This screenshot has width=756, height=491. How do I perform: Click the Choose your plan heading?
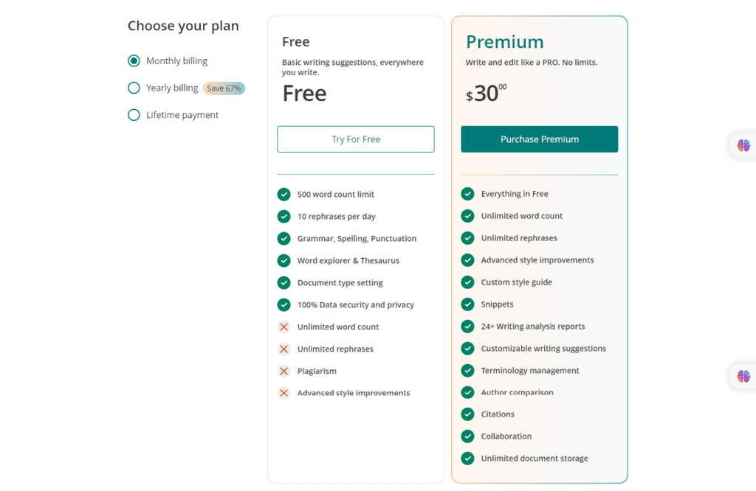pyautogui.click(x=183, y=25)
